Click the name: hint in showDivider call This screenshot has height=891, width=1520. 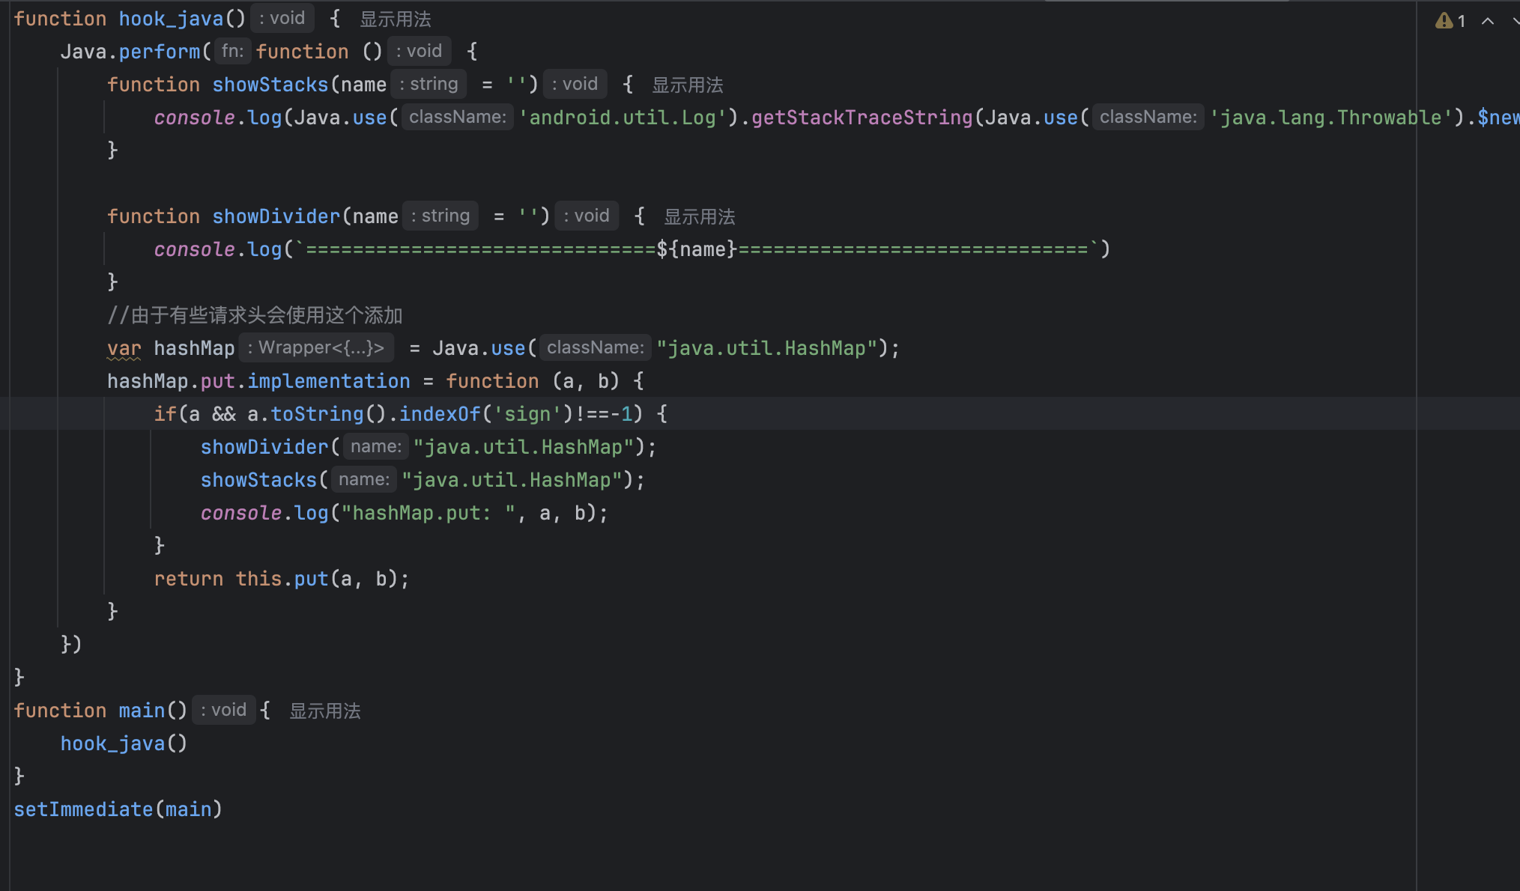[375, 446]
